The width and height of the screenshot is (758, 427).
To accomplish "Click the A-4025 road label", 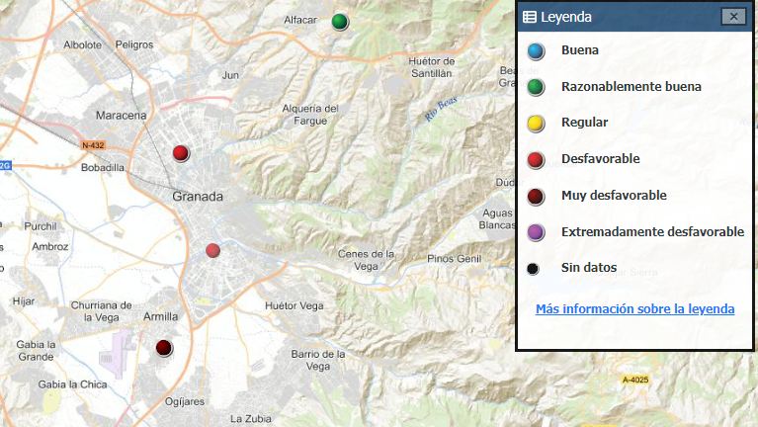I will click(637, 380).
